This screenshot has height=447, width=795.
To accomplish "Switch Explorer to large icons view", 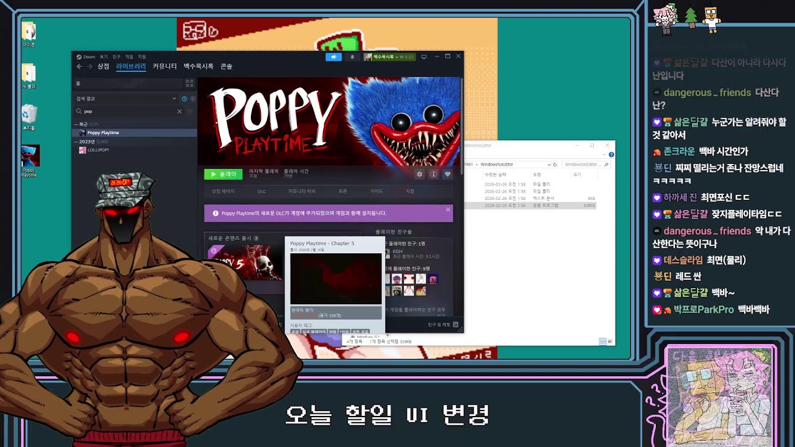I will pyautogui.click(x=610, y=341).
